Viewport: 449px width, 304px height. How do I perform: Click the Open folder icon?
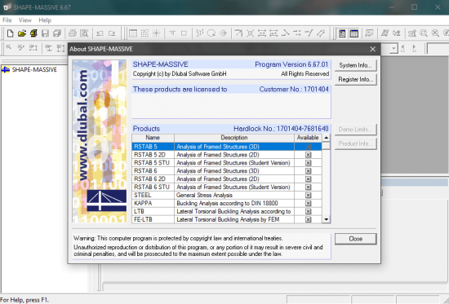[x=22, y=33]
